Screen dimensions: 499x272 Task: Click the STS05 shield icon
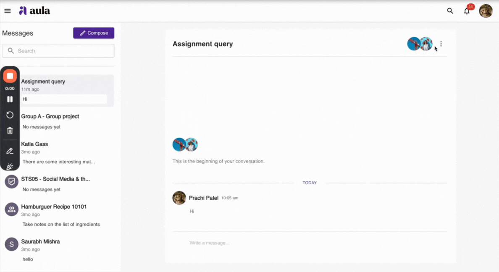11,182
